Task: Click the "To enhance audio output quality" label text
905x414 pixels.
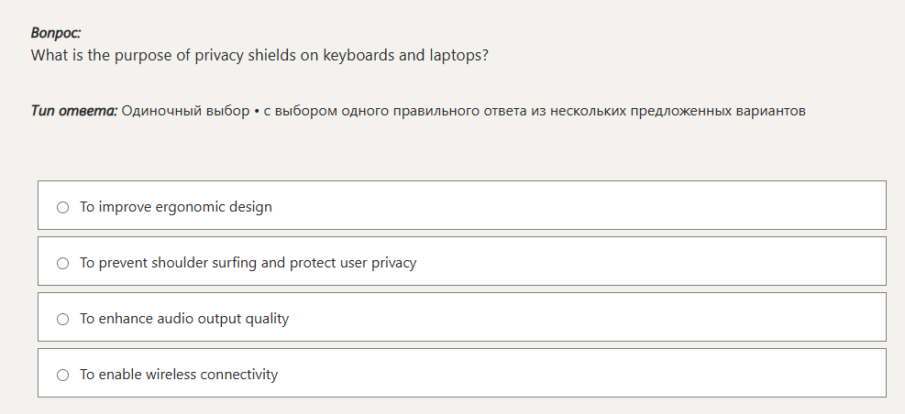Action: point(184,319)
